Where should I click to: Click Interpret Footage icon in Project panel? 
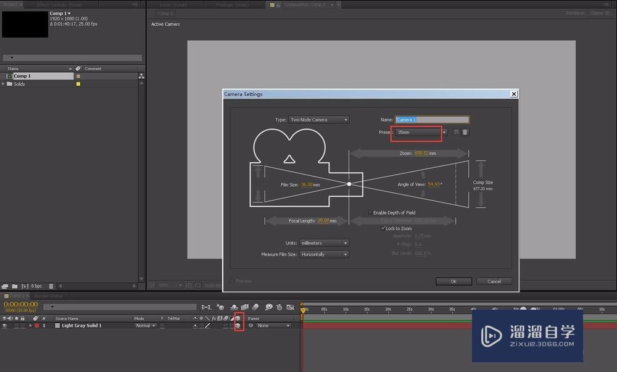tap(5, 286)
